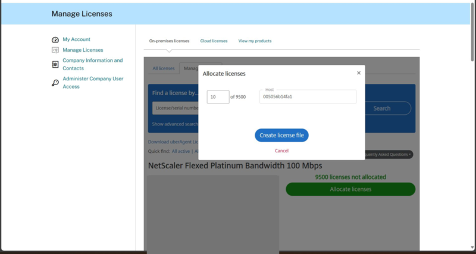Click the License/serial number search field
The height and width of the screenshot is (254, 476).
pos(176,108)
